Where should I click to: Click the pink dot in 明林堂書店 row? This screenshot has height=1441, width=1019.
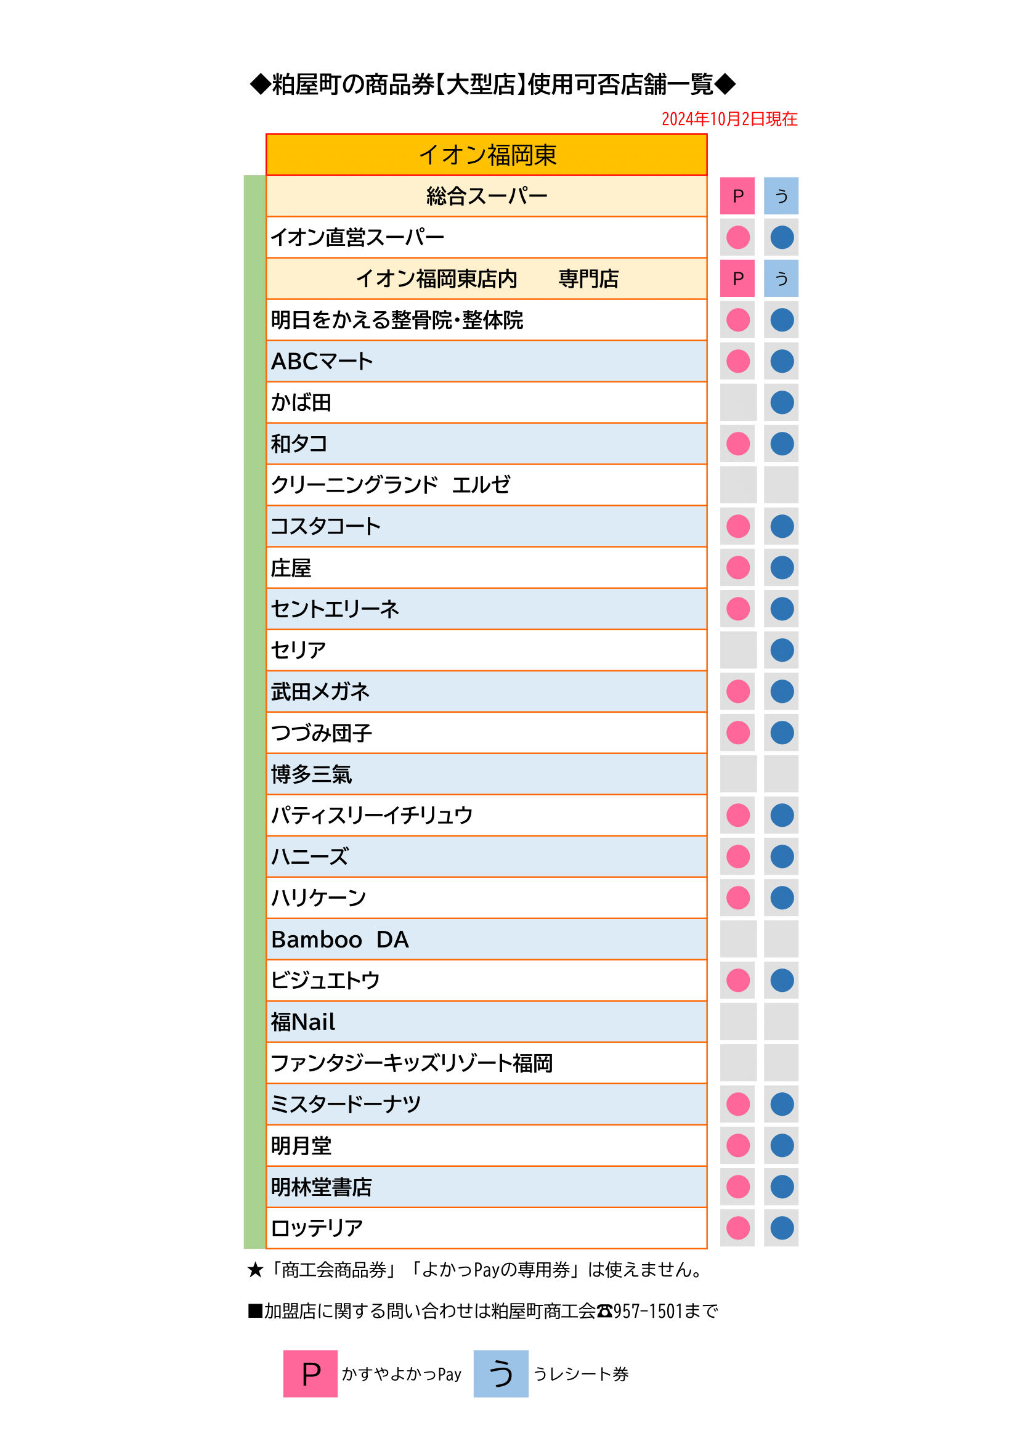pos(738,1187)
